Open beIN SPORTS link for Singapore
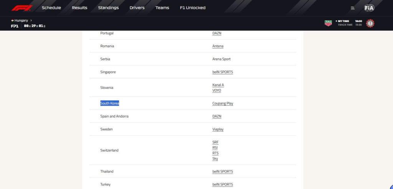393x189 pixels. point(223,72)
